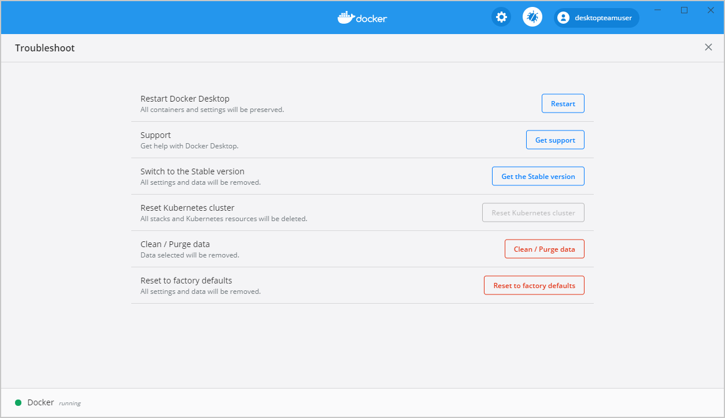
Task: Click the Reset to factory defaults button
Action: pyautogui.click(x=534, y=285)
